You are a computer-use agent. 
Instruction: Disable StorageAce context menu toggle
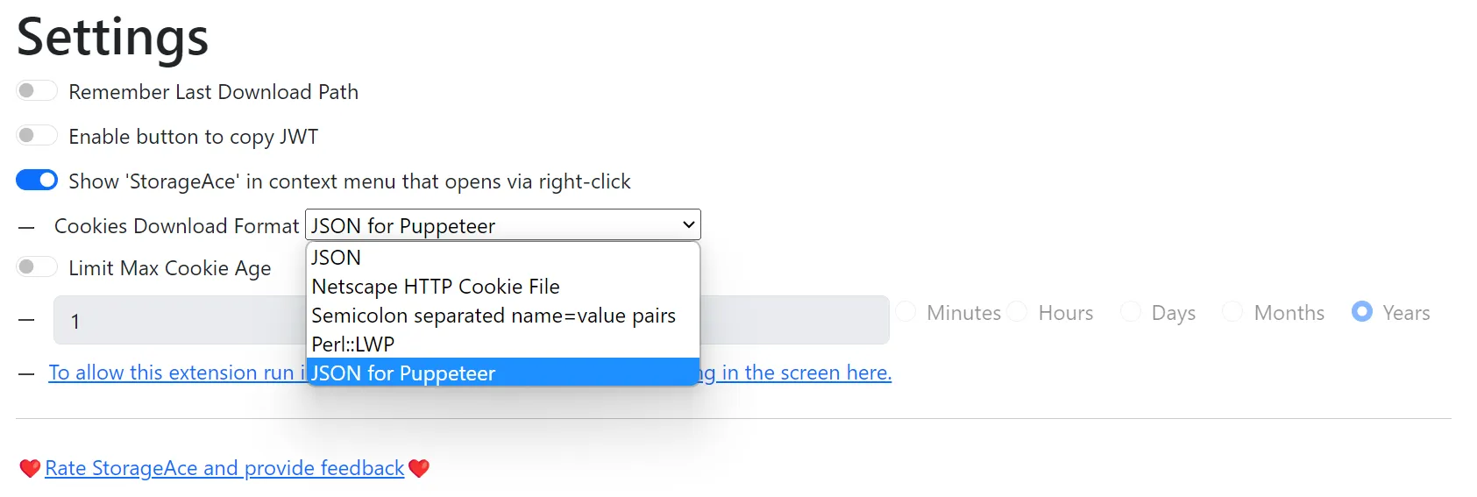(37, 181)
